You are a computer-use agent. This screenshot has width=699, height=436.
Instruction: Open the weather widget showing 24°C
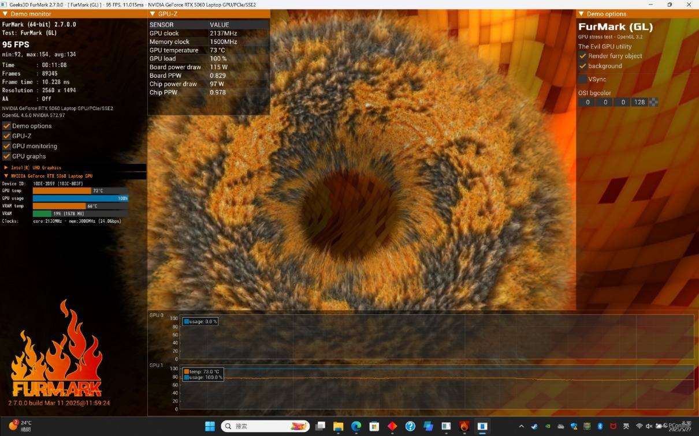(20, 426)
